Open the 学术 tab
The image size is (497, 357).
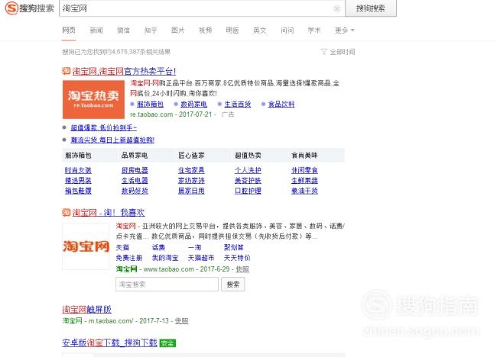coord(314,31)
